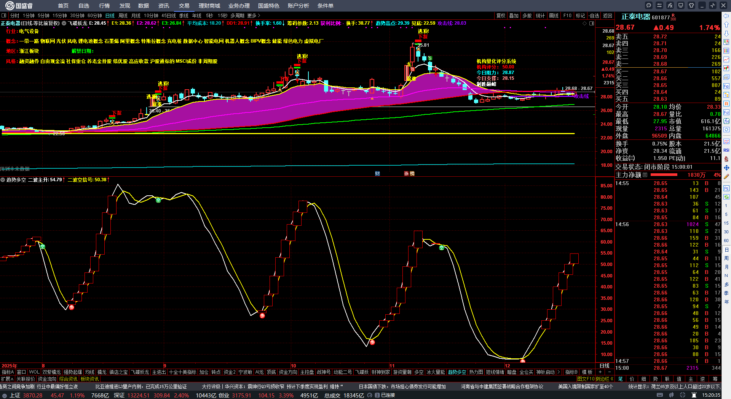Open the skin theme shirt icon
Viewport: 731px width, 399px height.
click(691, 5)
